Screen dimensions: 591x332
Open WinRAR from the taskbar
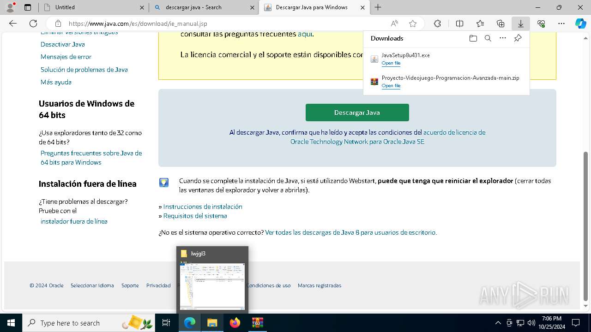pos(257,323)
